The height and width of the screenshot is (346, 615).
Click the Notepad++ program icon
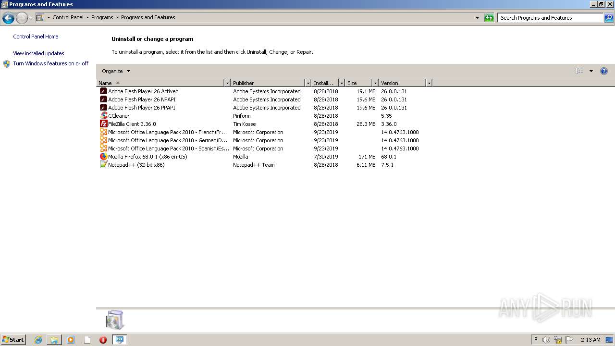(103, 165)
